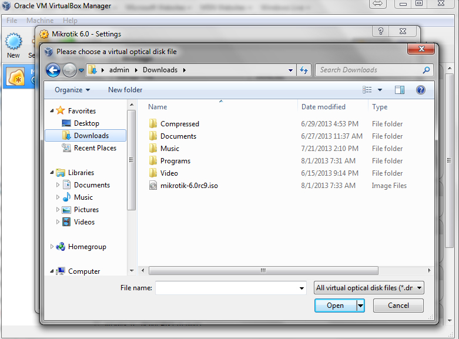
Task: Click the Cancel button
Action: pyautogui.click(x=398, y=306)
